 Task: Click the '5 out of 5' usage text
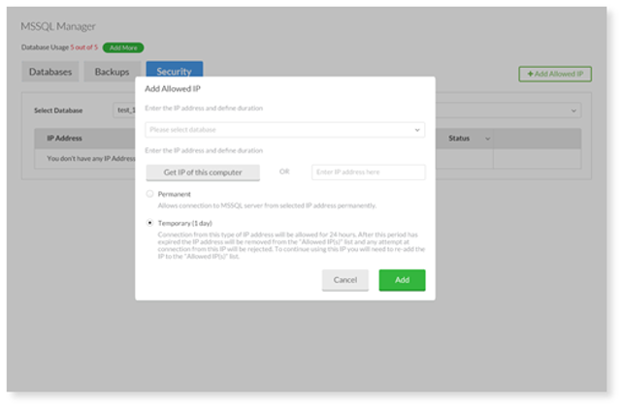[84, 47]
